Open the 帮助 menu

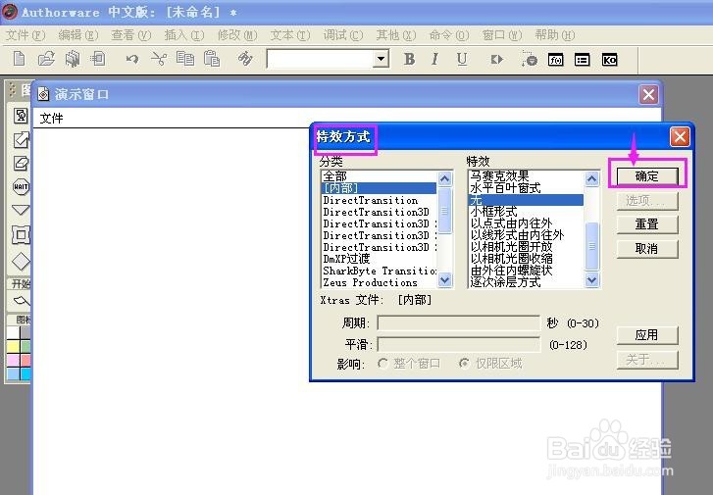tap(555, 35)
